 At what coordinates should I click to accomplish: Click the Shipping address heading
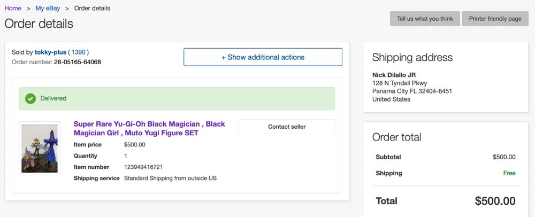(412, 58)
